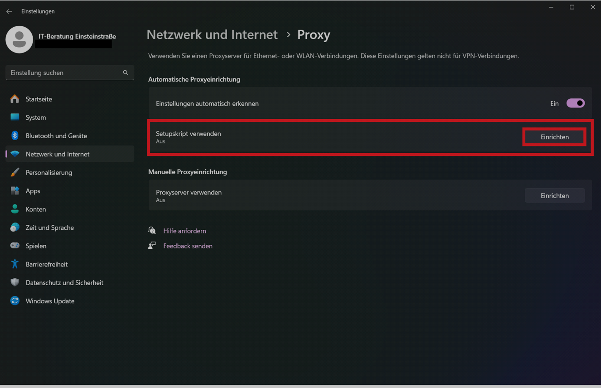Click the Einstellung suchen search field
The height and width of the screenshot is (388, 601).
(63, 73)
